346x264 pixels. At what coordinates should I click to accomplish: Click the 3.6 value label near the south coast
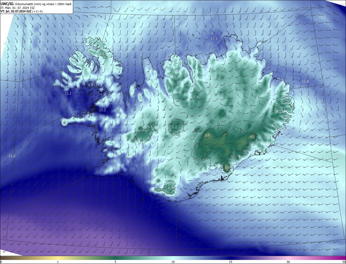coord(227,168)
